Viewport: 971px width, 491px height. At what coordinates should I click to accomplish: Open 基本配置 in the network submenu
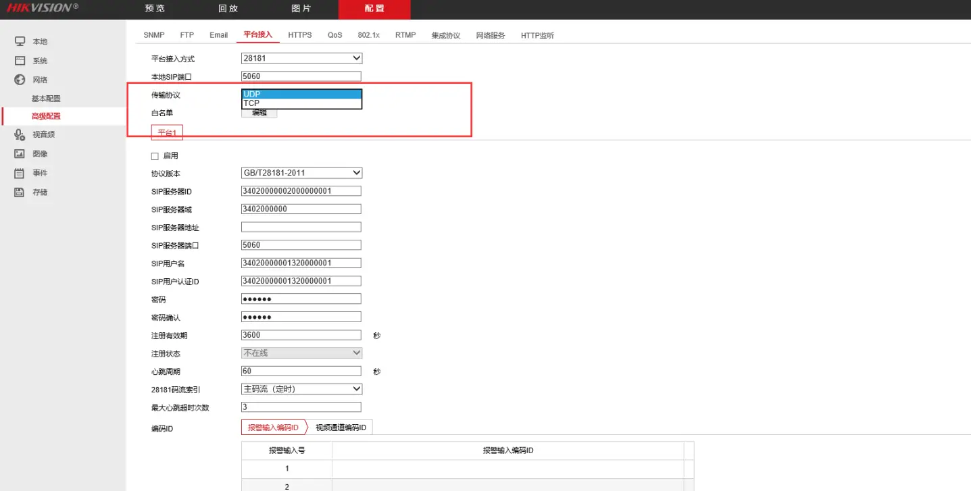click(x=46, y=99)
